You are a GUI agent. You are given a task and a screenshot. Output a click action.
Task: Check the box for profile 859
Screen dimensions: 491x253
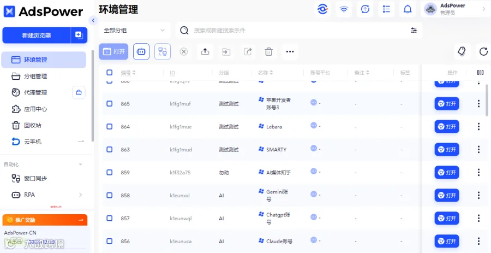(x=109, y=172)
